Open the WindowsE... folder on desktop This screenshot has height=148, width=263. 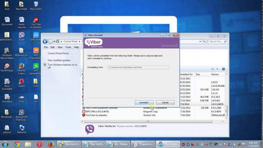coord(7,114)
